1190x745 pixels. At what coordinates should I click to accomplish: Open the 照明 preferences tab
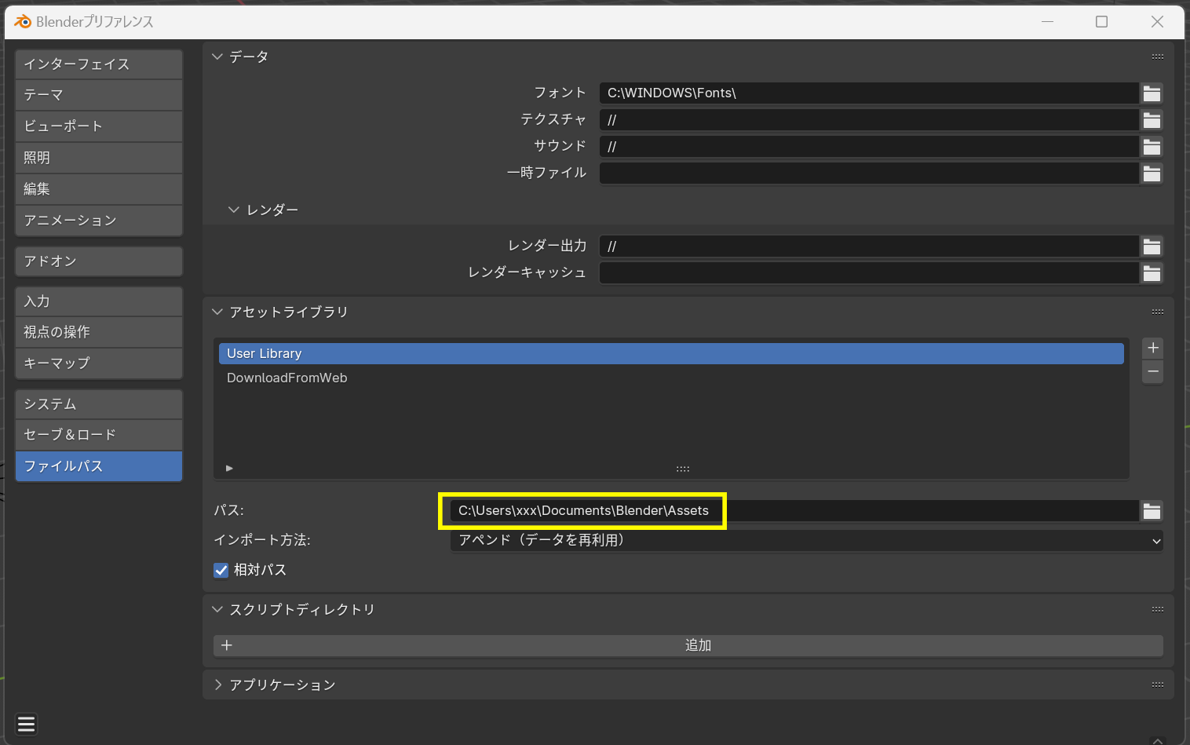point(99,158)
